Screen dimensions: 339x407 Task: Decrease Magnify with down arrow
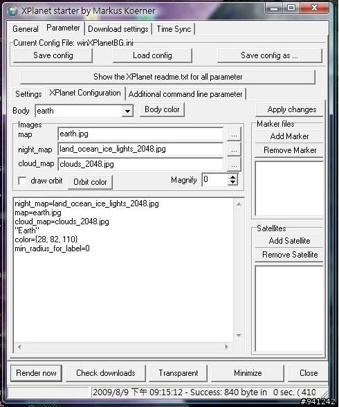[x=232, y=183]
